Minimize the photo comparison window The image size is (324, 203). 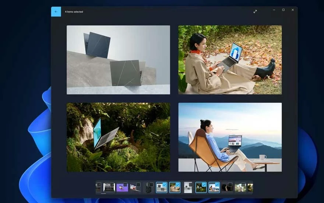tap(274, 10)
